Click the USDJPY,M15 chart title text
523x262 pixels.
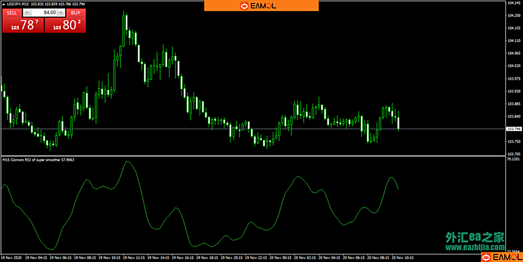click(x=17, y=4)
